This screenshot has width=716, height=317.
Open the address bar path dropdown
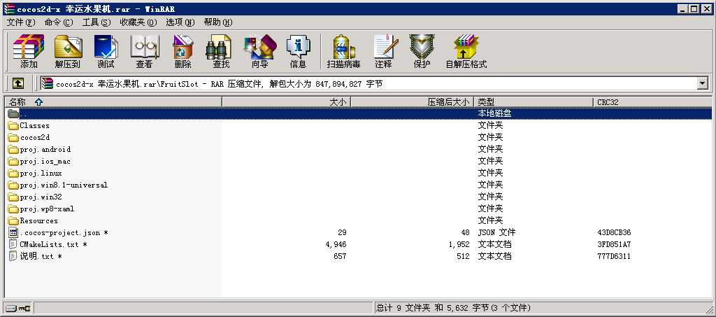pyautogui.click(x=702, y=83)
